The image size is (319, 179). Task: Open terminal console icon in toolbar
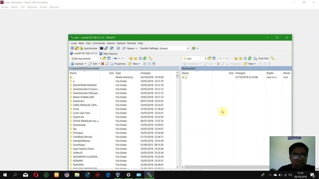pos(101,48)
